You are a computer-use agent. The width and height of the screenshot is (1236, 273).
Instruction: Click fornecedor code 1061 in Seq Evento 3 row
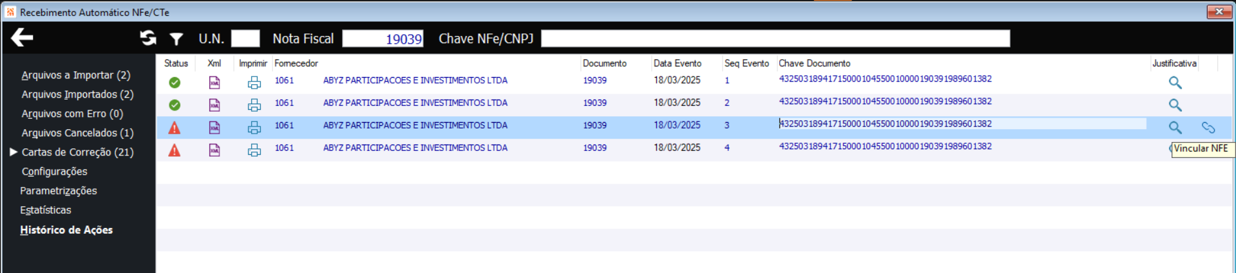[284, 125]
